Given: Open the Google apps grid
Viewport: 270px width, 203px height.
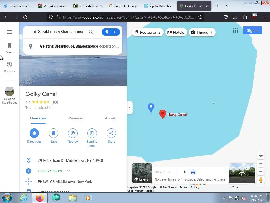Looking at the screenshot, I should [x=235, y=31].
